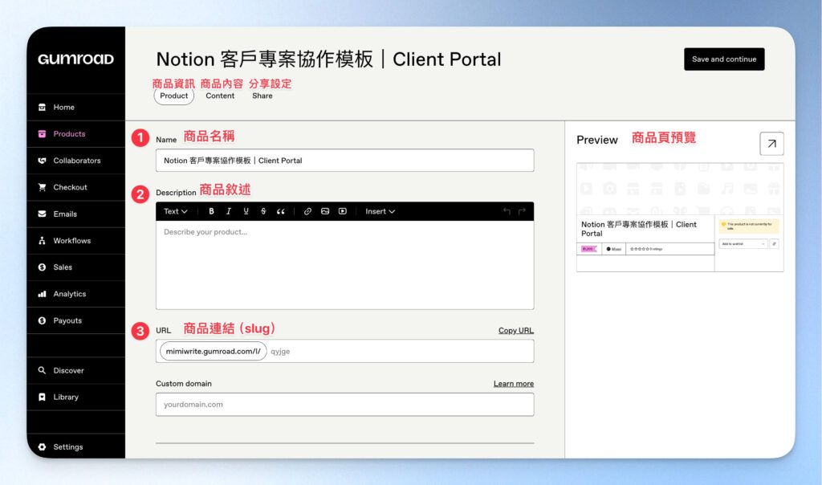Open the Sales page
Viewport: 822px width, 485px height.
coord(76,267)
